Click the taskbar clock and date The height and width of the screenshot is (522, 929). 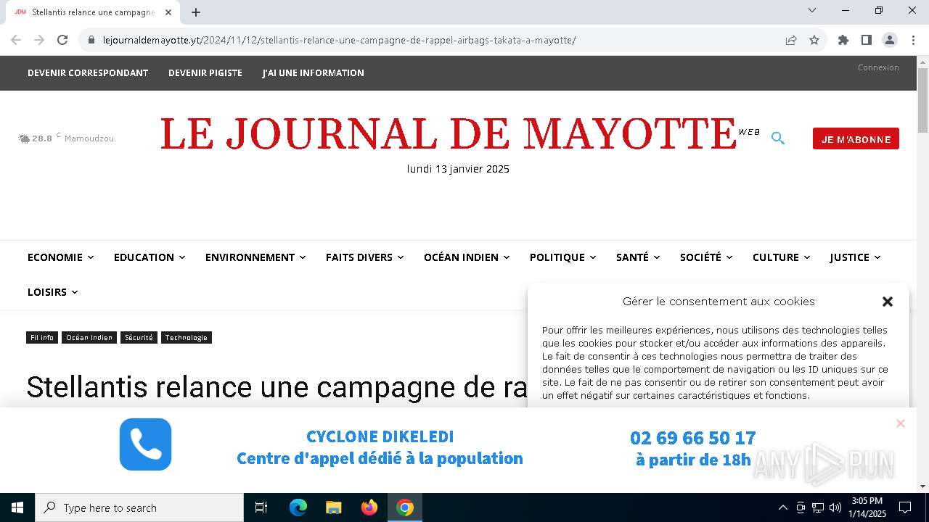pyautogui.click(x=867, y=507)
